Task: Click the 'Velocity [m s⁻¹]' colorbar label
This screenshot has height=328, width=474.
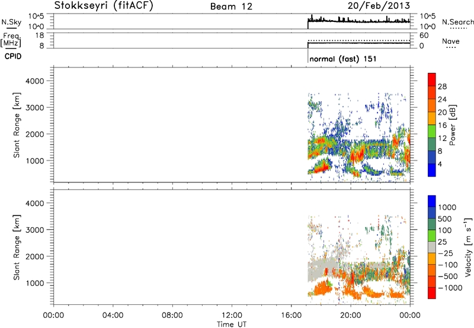Action: pos(468,247)
